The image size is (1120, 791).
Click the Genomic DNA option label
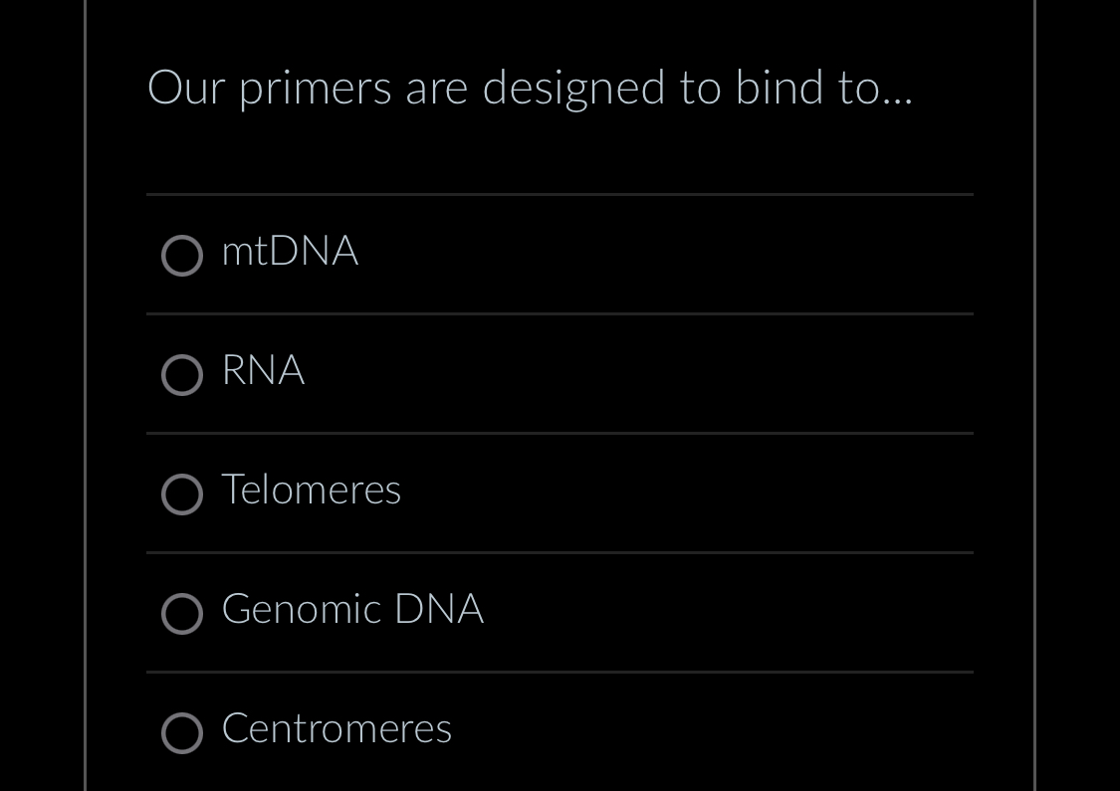click(x=352, y=610)
